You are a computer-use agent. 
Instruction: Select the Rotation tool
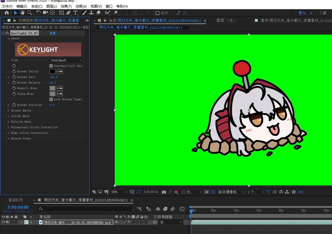[38, 13]
